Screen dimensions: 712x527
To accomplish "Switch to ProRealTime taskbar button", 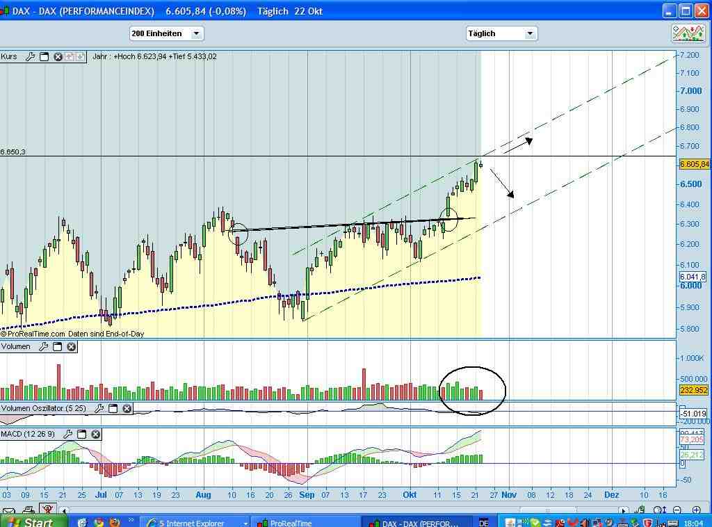I will (x=307, y=523).
